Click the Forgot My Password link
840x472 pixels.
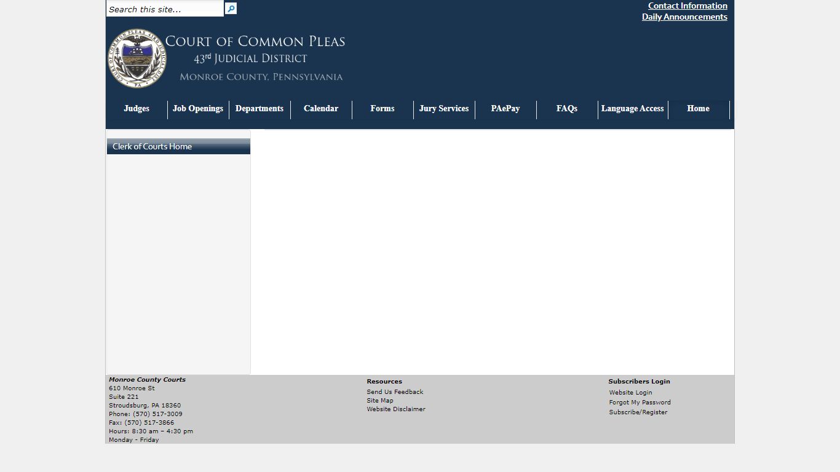click(x=640, y=403)
